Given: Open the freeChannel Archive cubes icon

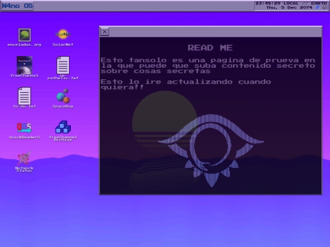Looking at the screenshot, I should 63,127.
